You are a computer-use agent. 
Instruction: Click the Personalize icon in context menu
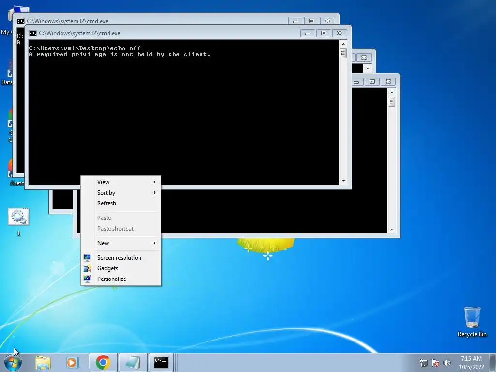[x=87, y=279]
